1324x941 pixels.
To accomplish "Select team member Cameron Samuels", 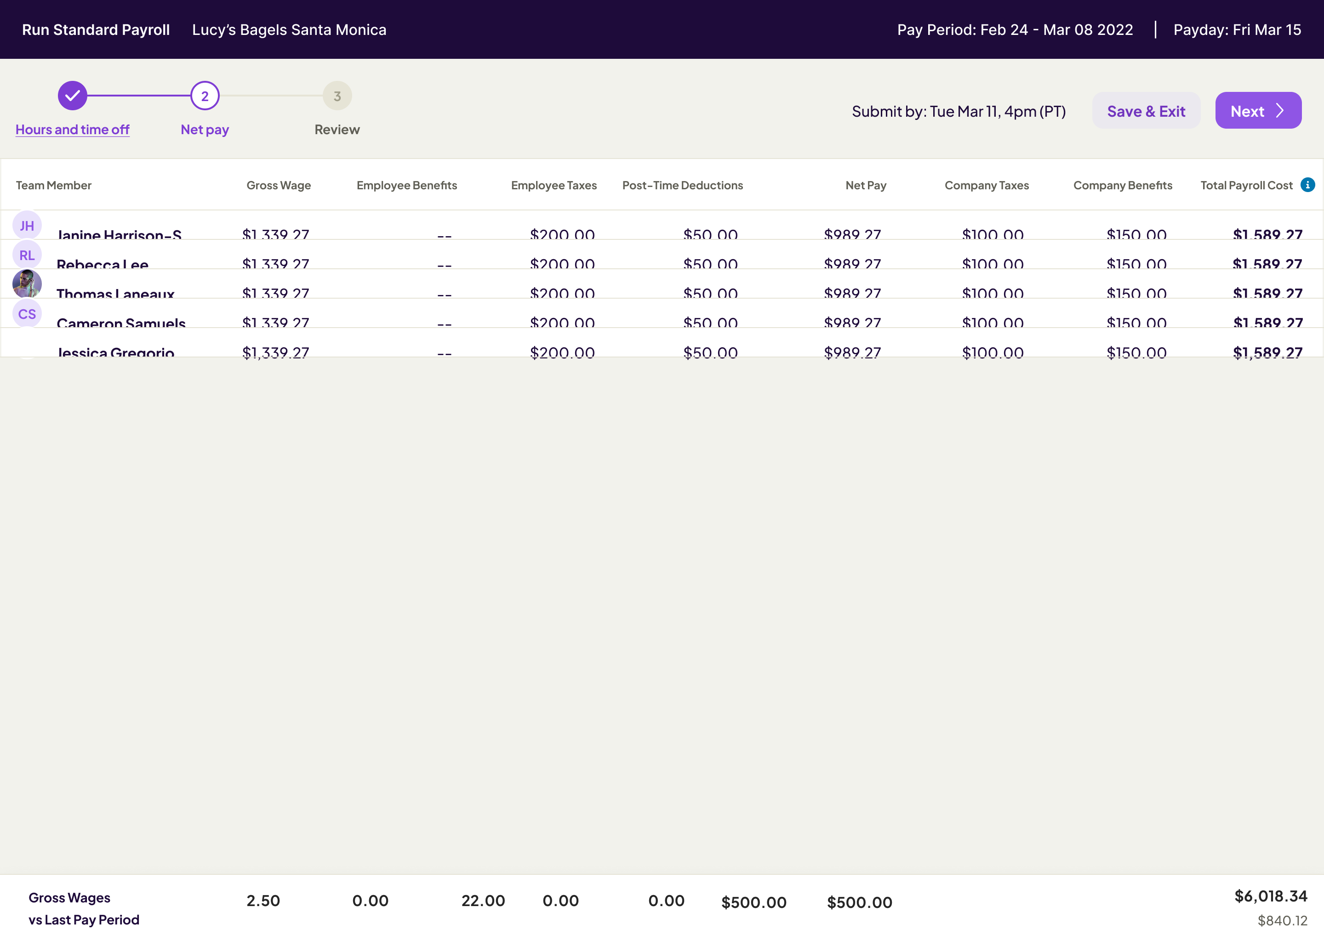I will tap(121, 322).
